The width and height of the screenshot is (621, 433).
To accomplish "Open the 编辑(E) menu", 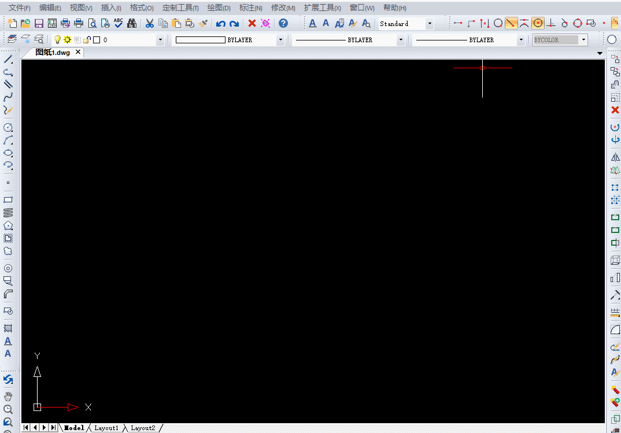I will [x=50, y=8].
